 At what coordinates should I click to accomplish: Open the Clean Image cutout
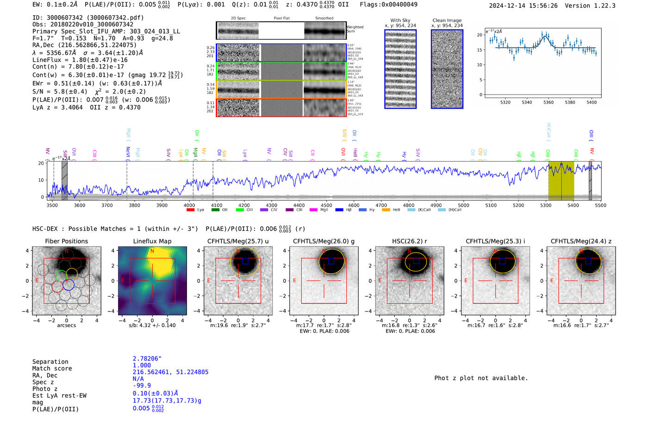click(447, 69)
